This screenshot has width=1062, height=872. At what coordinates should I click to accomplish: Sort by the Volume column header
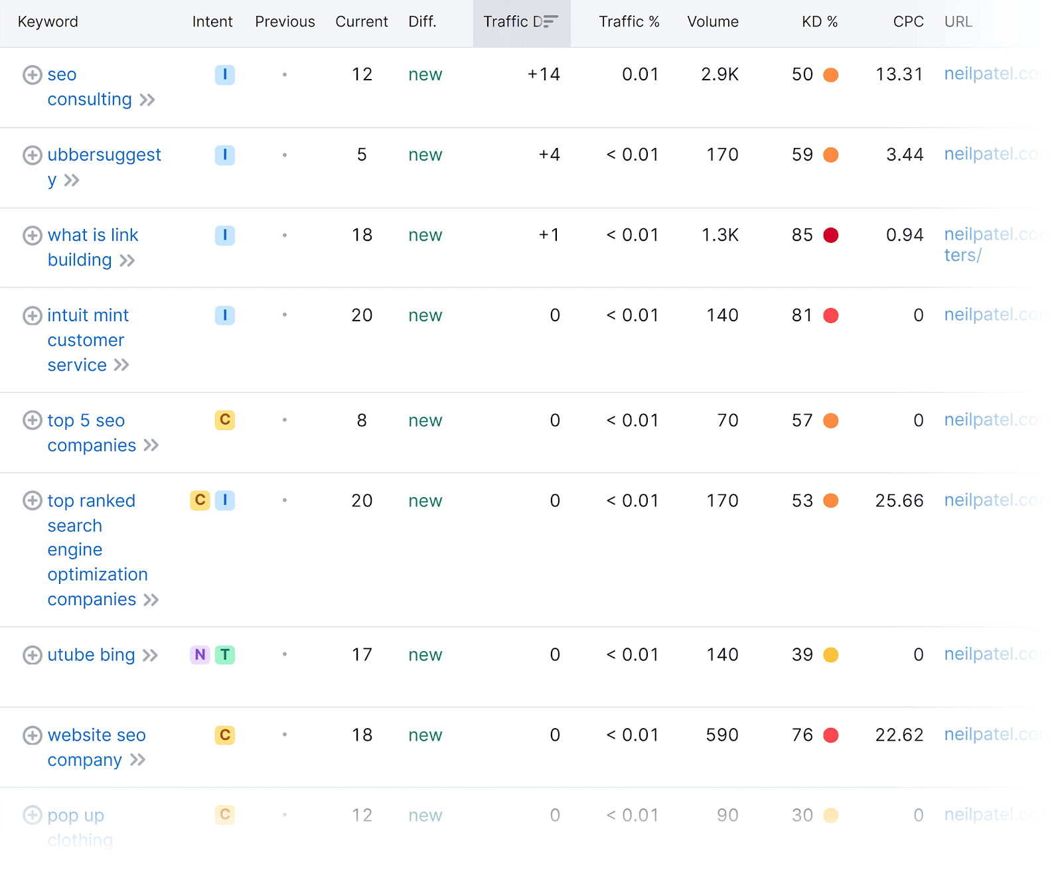pyautogui.click(x=713, y=22)
